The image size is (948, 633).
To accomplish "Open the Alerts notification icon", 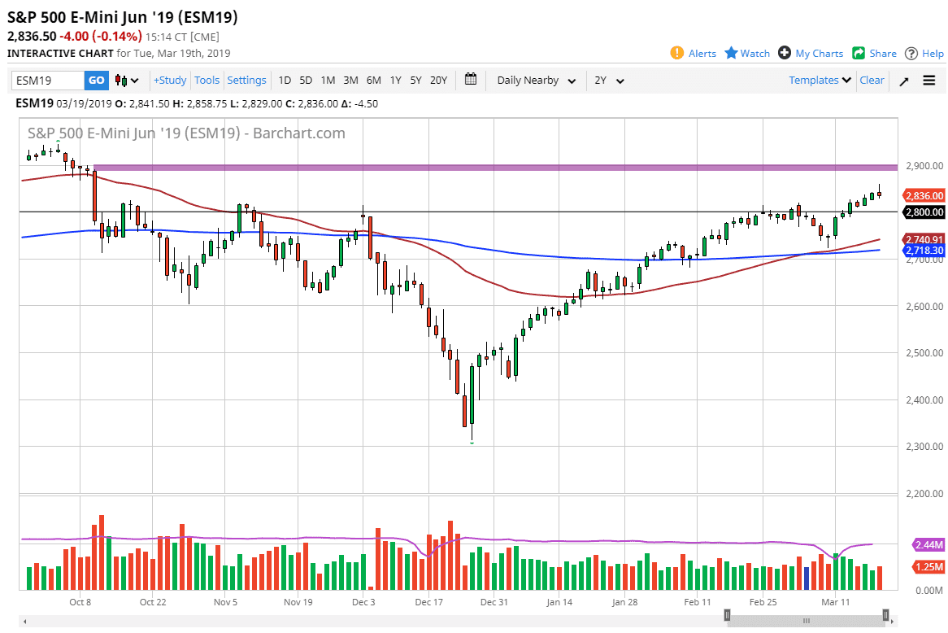I will click(677, 52).
